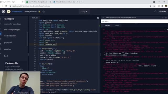Switch to the Shell tab

coord(117,26)
